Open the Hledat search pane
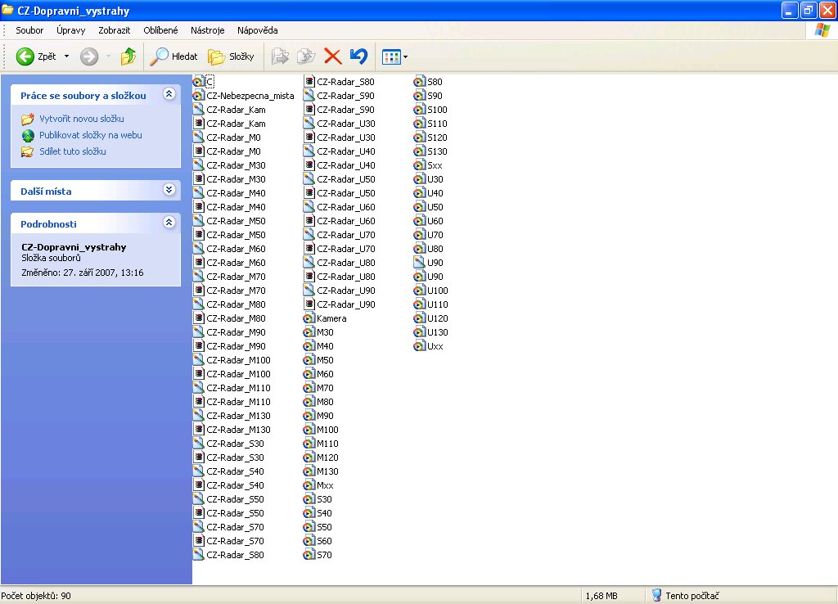This screenshot has height=604, width=838. 173,56
